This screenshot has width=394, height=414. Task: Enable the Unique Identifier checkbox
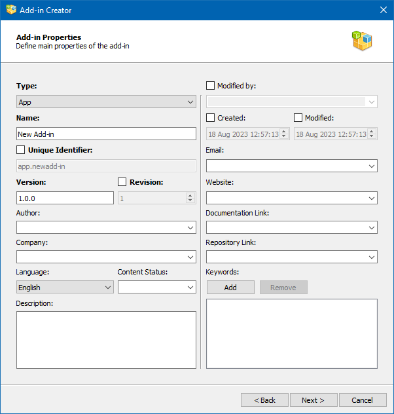pos(21,150)
